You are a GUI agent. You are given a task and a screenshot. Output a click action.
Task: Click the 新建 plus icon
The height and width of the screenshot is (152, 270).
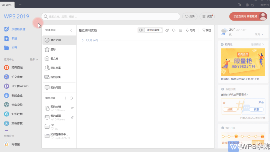click(x=6, y=38)
